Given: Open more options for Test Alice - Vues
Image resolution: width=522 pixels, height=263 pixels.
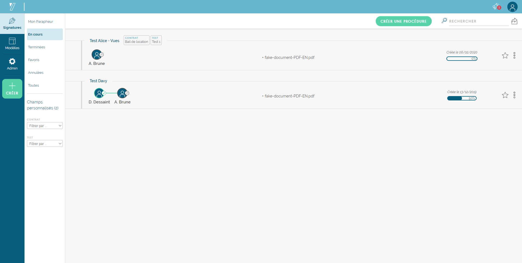Looking at the screenshot, I should pos(514,55).
